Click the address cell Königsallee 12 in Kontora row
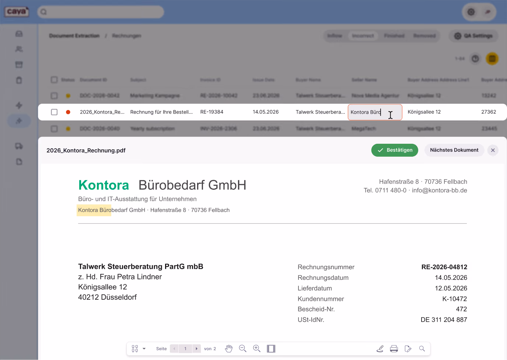Viewport: 507px width, 360px height. point(424,112)
